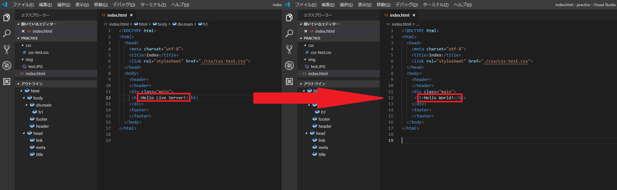617x190 pixels.
Task: Collapse アウトライン section in left window
Action: [x=18, y=84]
